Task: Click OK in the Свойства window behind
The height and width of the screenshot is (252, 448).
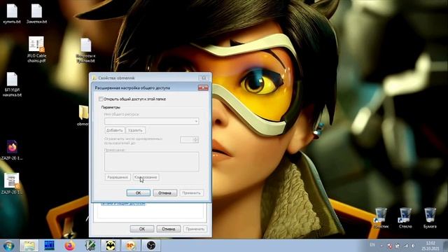Action: (x=142, y=229)
